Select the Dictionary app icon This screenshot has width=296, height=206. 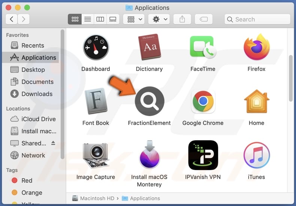[149, 47]
